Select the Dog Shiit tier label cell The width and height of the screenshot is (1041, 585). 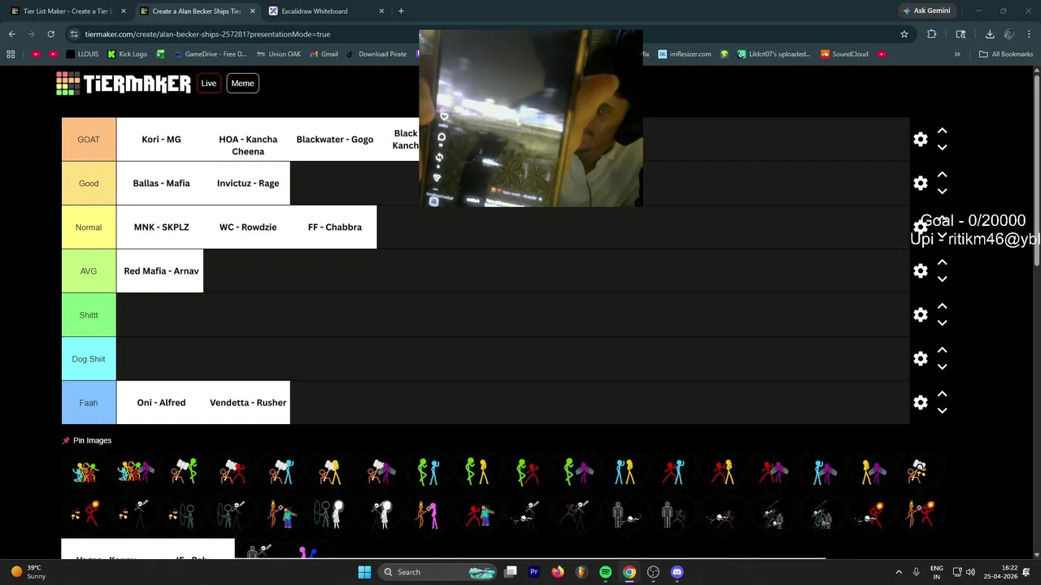point(89,359)
